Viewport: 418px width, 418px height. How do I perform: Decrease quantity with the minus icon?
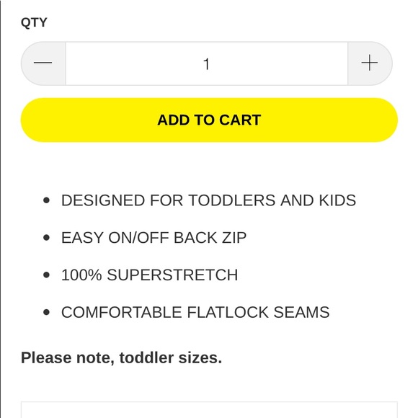43,63
